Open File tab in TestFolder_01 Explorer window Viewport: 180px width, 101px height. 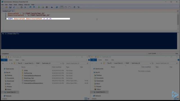click(x=4, y=60)
